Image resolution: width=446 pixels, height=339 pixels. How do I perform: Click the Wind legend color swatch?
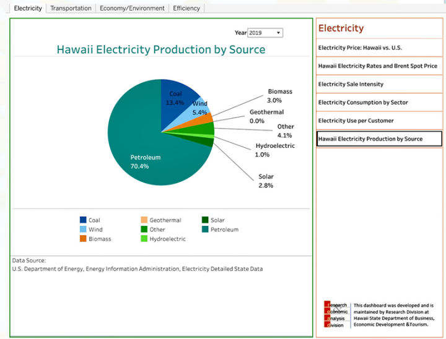pyautogui.click(x=83, y=230)
